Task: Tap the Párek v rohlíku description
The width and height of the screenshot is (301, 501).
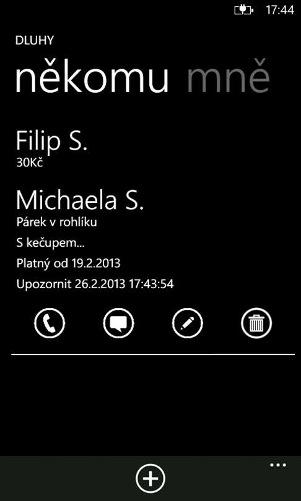Action: click(56, 222)
